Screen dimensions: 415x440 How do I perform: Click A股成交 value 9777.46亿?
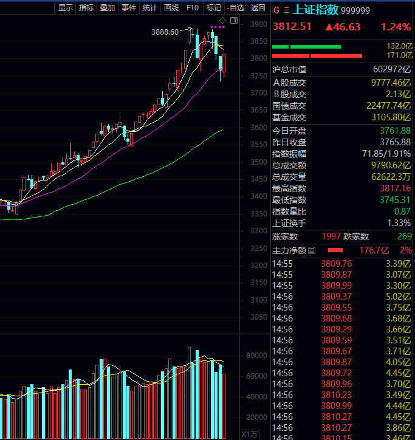point(391,83)
